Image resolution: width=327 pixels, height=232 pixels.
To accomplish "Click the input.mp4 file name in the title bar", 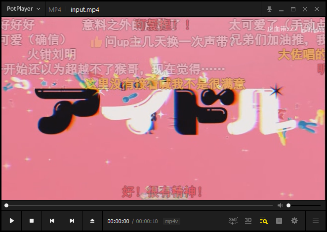I will (x=85, y=10).
